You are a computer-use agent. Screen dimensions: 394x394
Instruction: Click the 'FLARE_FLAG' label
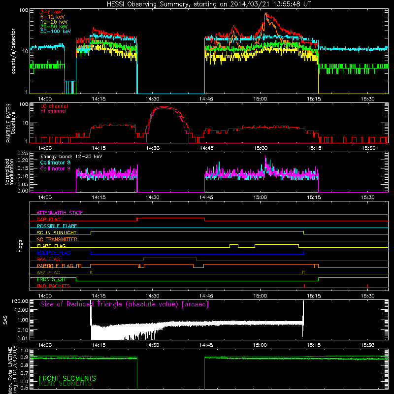pos(51,246)
